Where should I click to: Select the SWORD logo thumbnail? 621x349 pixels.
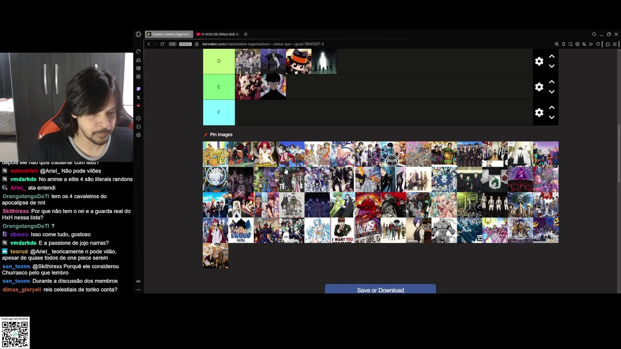tap(241, 230)
